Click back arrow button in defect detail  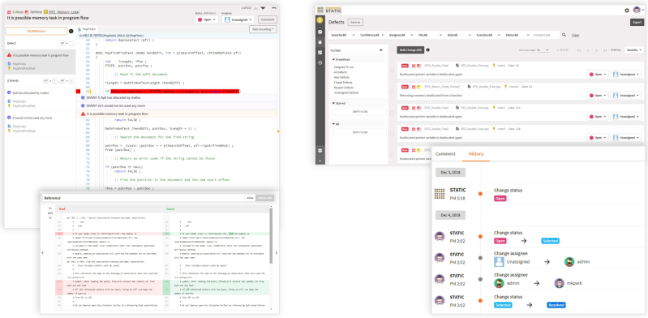pyautogui.click(x=274, y=8)
